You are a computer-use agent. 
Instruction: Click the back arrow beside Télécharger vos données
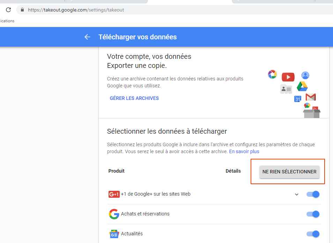(x=87, y=37)
